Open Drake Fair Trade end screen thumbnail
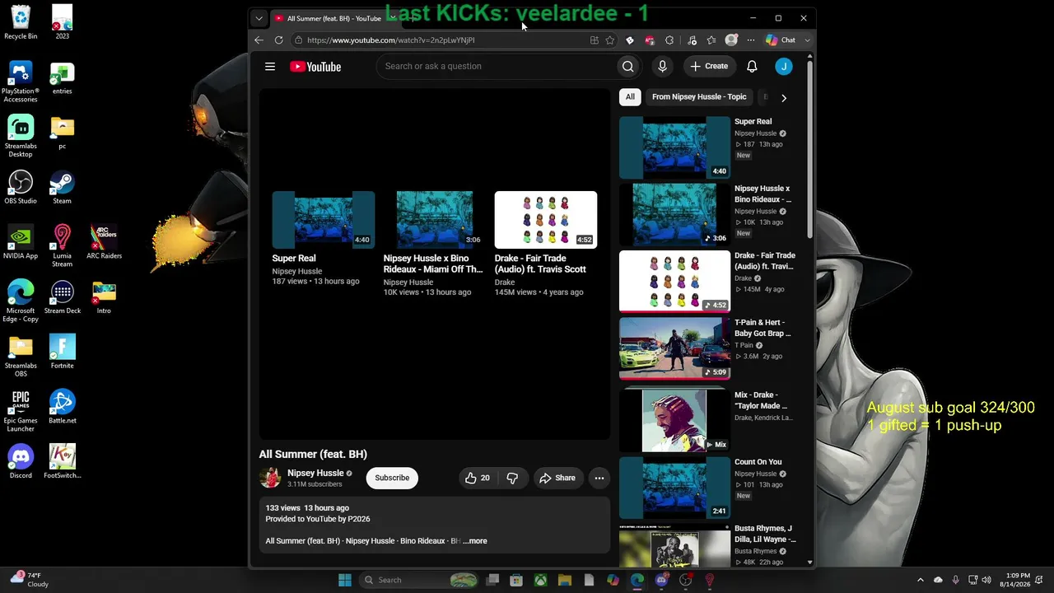The width and height of the screenshot is (1054, 593). tap(546, 220)
